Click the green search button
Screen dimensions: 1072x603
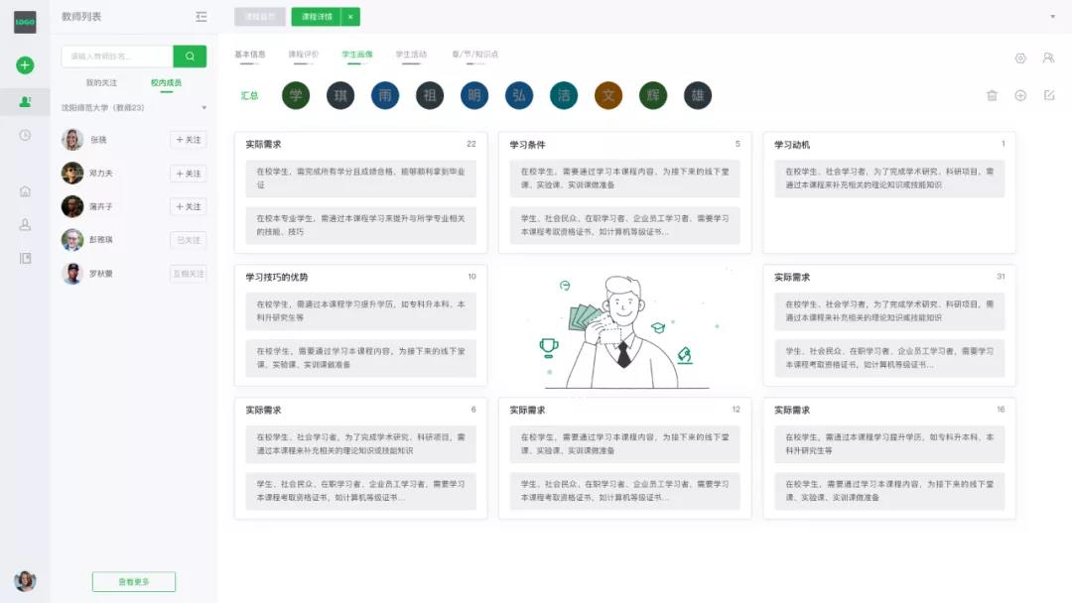click(190, 57)
